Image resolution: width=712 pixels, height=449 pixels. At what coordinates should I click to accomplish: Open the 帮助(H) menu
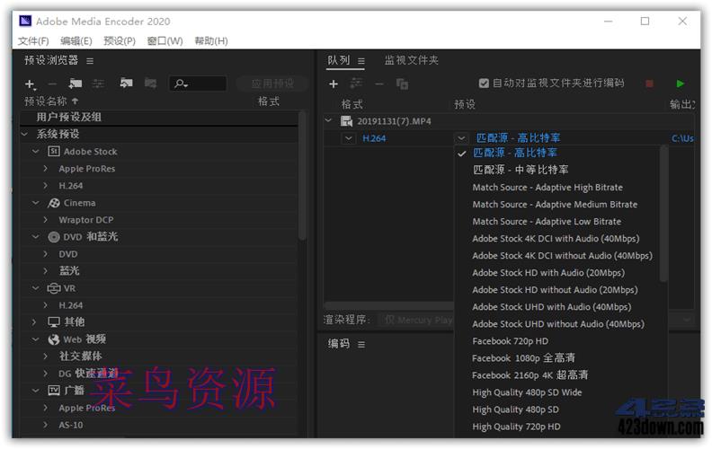coord(211,40)
